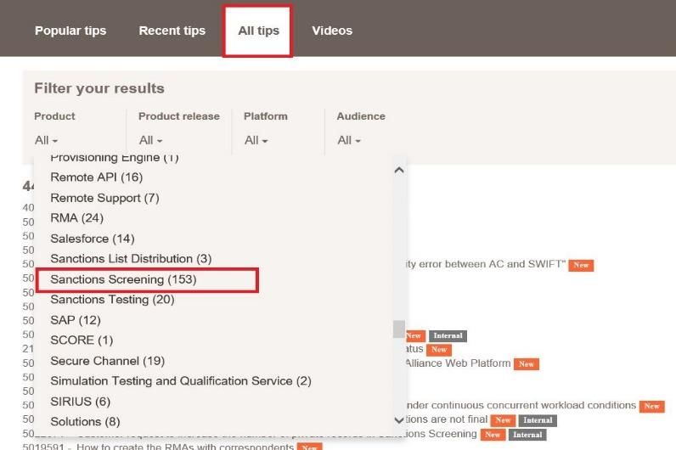
Task: Pick Sanctions List Distribution (3)
Action: (131, 259)
